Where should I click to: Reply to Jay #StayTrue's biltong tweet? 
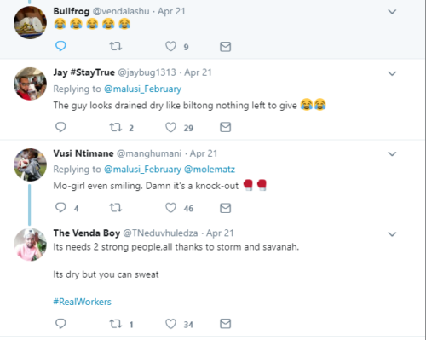coord(60,127)
